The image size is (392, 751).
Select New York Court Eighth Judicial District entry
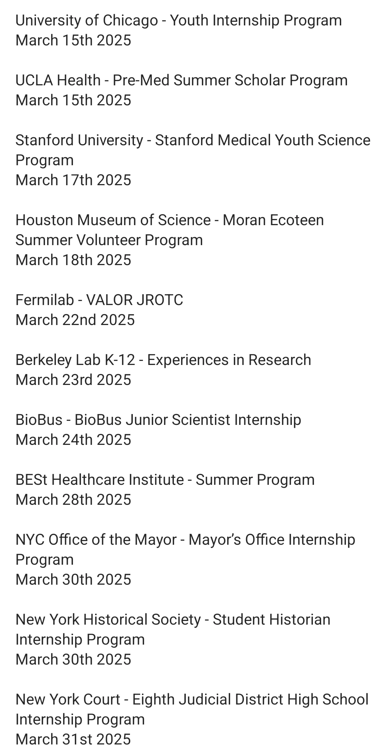click(192, 709)
